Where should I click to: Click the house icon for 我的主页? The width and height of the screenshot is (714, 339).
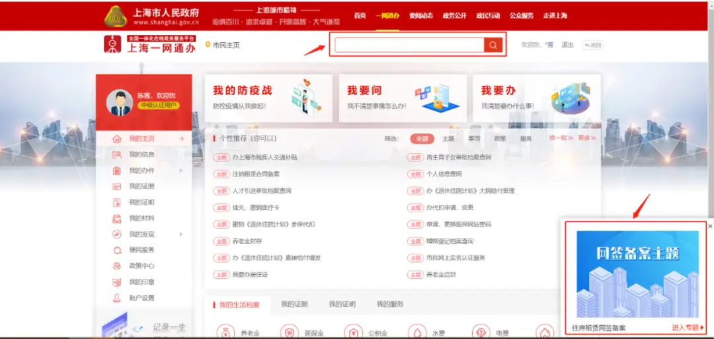(x=117, y=139)
